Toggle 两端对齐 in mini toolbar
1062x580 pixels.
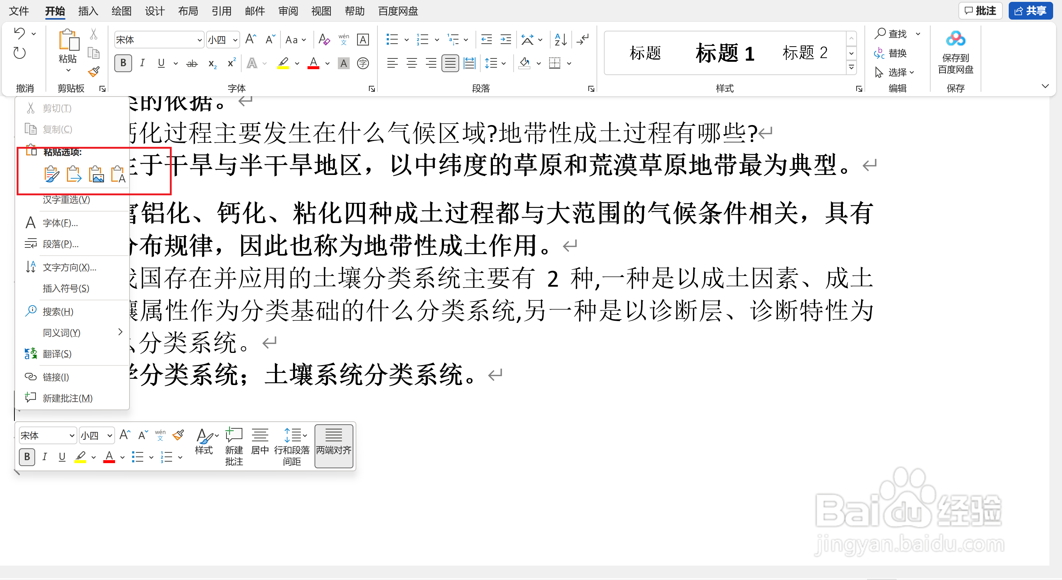point(333,446)
